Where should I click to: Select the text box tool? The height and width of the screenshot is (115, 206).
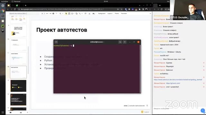click(69, 13)
